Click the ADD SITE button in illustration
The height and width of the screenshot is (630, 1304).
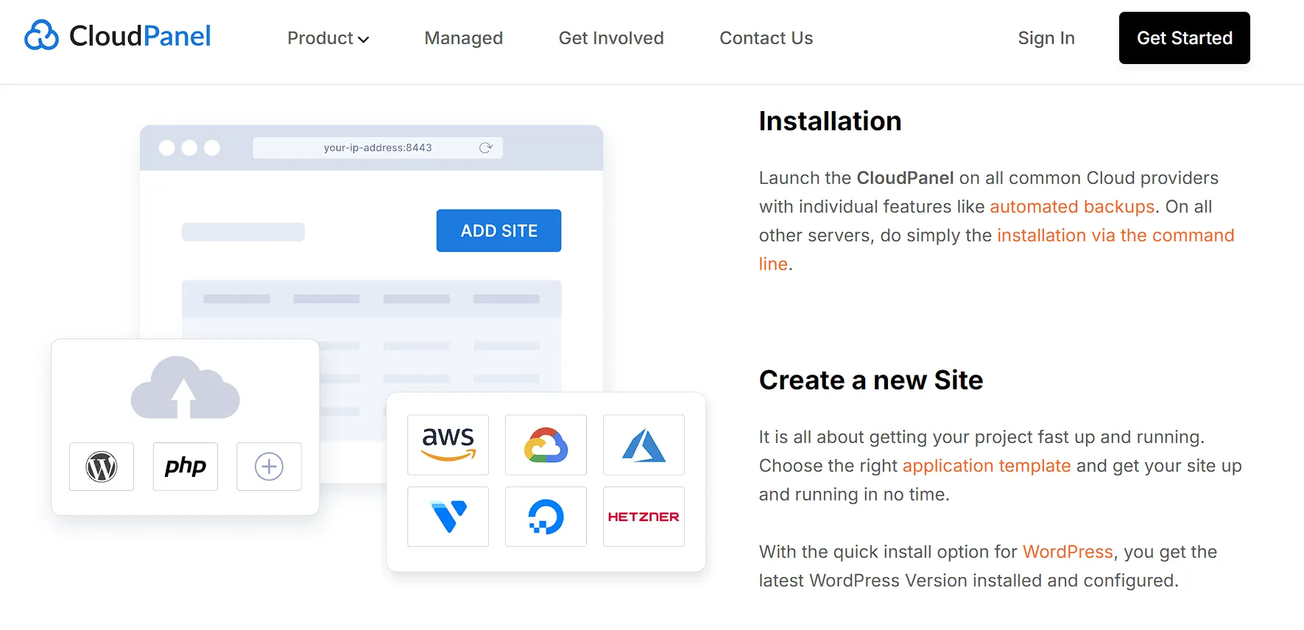498,231
